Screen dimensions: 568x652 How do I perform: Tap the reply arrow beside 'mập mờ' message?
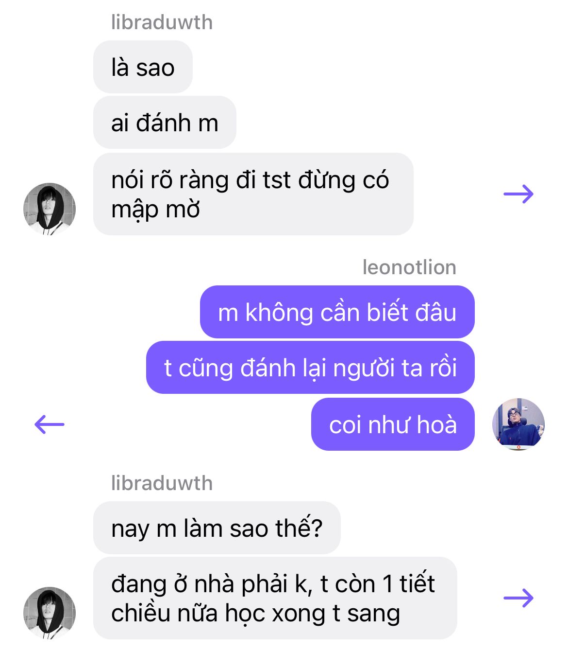coord(518,194)
